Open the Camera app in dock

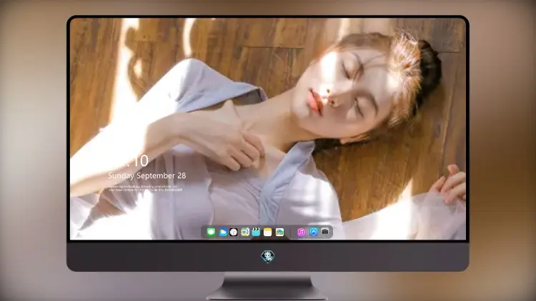[x=325, y=232]
